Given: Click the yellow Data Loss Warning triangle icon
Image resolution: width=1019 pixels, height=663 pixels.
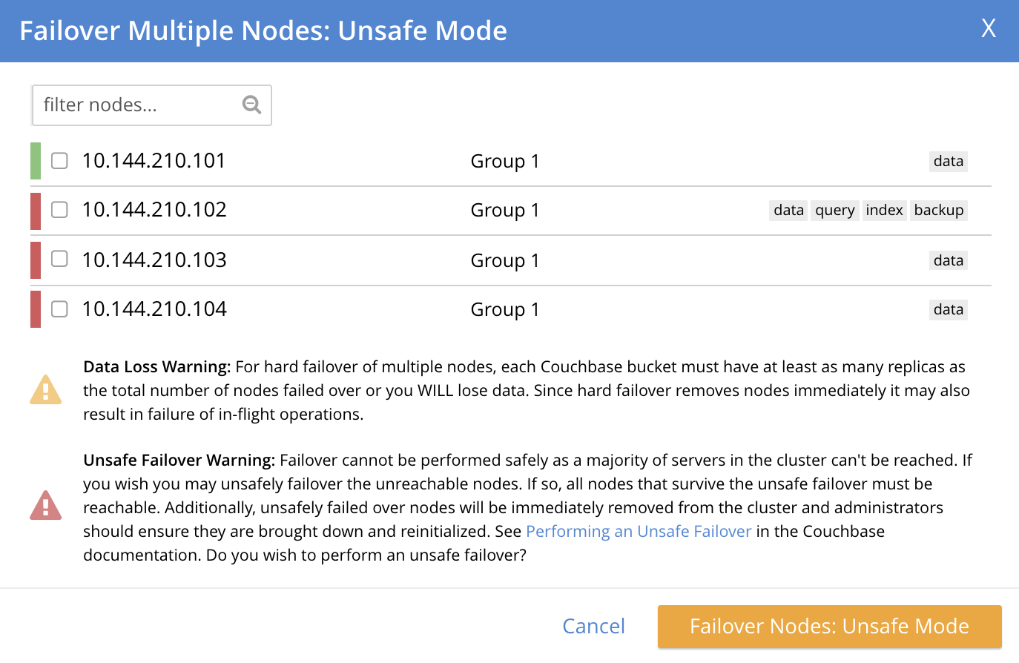Looking at the screenshot, I should pyautogui.click(x=46, y=389).
